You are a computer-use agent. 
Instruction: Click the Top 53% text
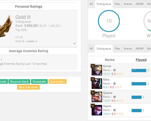(21, 30)
